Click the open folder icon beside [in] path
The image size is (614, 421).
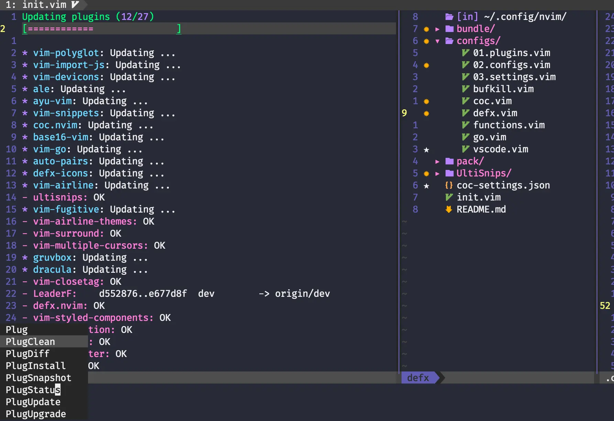coord(449,17)
